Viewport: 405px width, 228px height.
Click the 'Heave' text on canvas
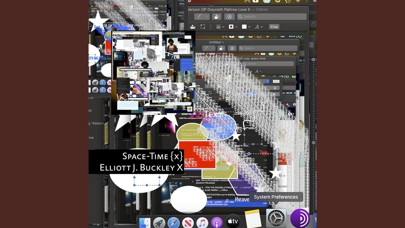point(242,199)
